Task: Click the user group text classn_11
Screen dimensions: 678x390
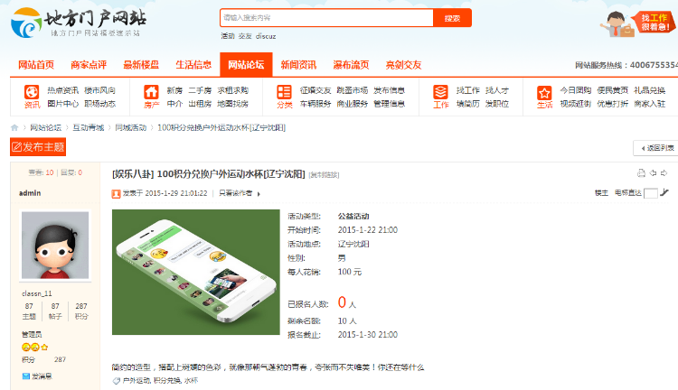Action: [x=37, y=293]
